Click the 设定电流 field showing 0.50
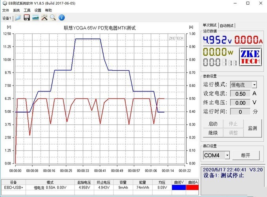The height and width of the screenshot is (197, 267). (240, 94)
